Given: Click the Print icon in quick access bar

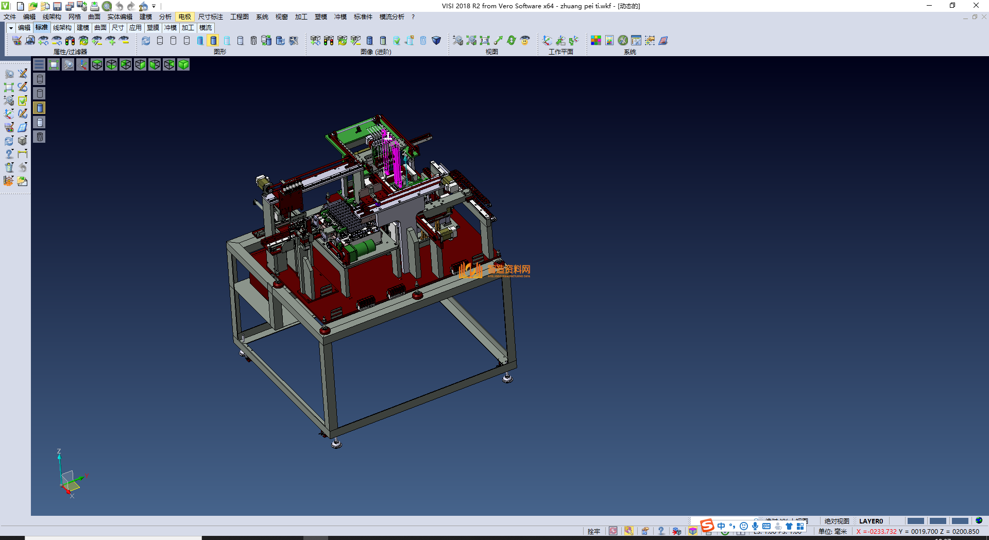Looking at the screenshot, I should click(94, 6).
